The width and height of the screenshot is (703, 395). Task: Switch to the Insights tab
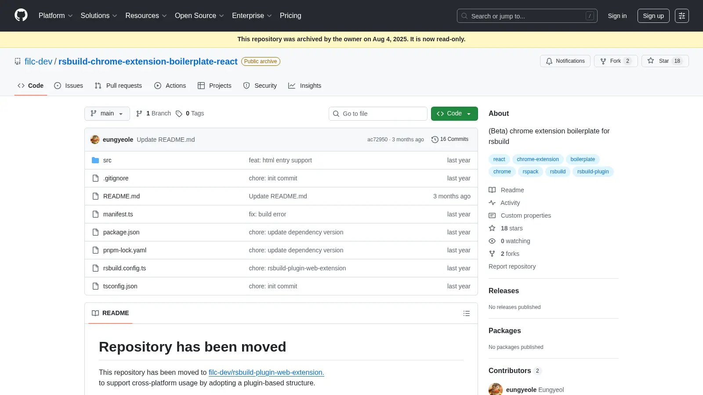click(305, 86)
